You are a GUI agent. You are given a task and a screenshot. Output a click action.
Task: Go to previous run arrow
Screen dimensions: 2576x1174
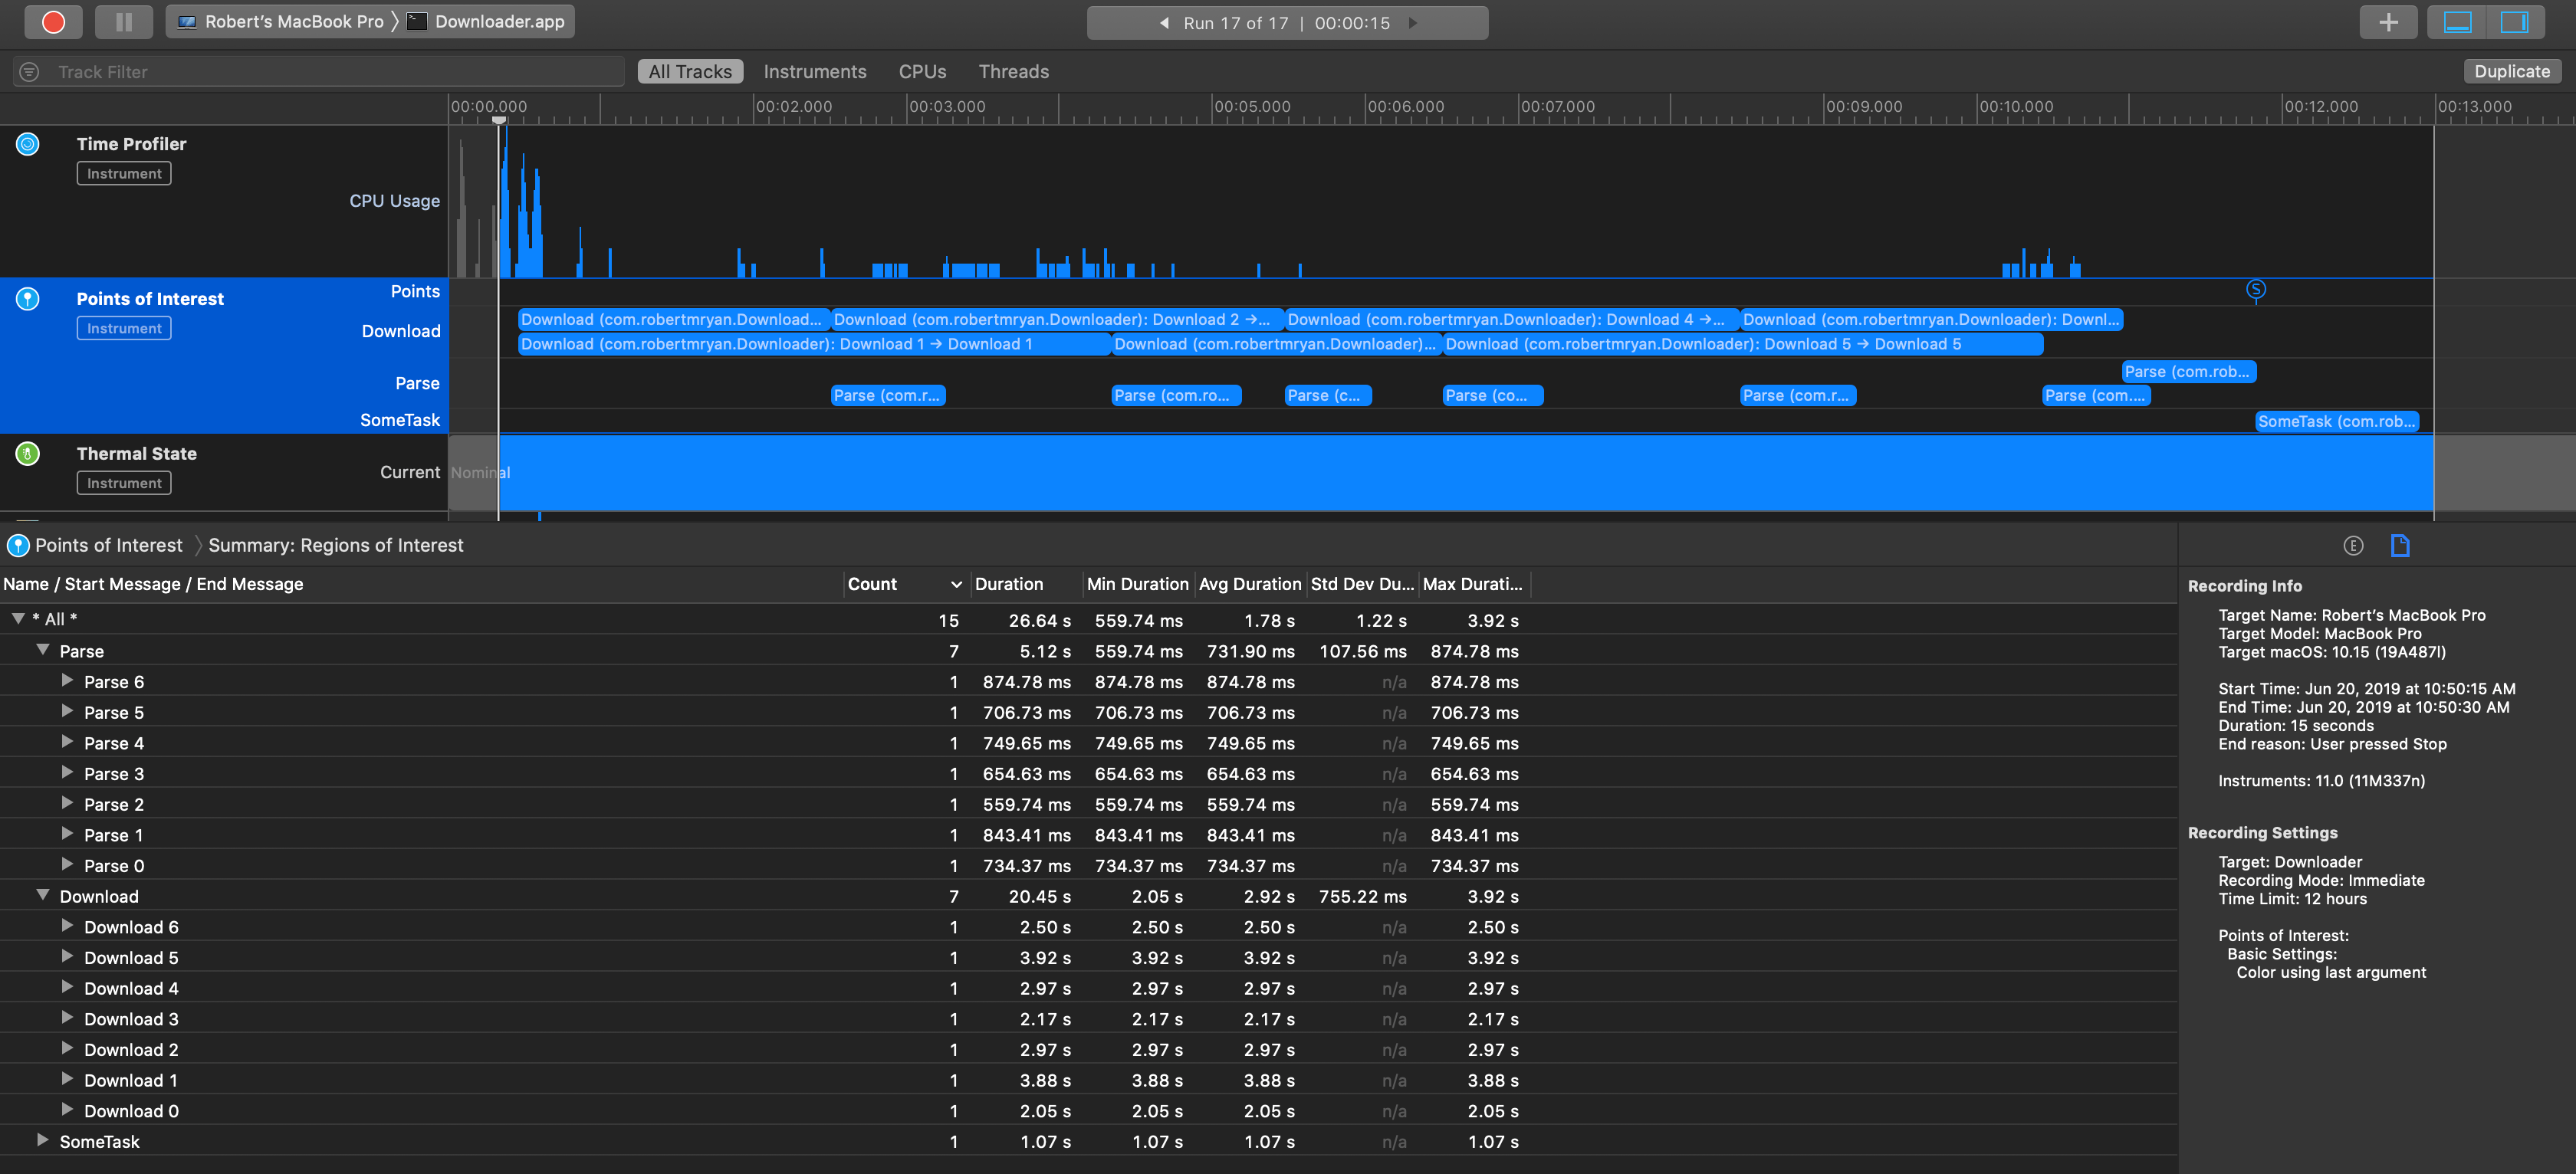coord(1164,23)
